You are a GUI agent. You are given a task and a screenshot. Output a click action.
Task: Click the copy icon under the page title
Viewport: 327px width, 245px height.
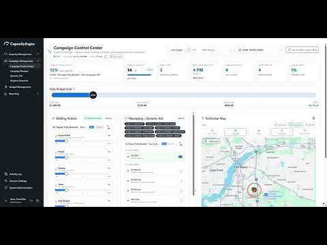pyautogui.click(x=106, y=56)
